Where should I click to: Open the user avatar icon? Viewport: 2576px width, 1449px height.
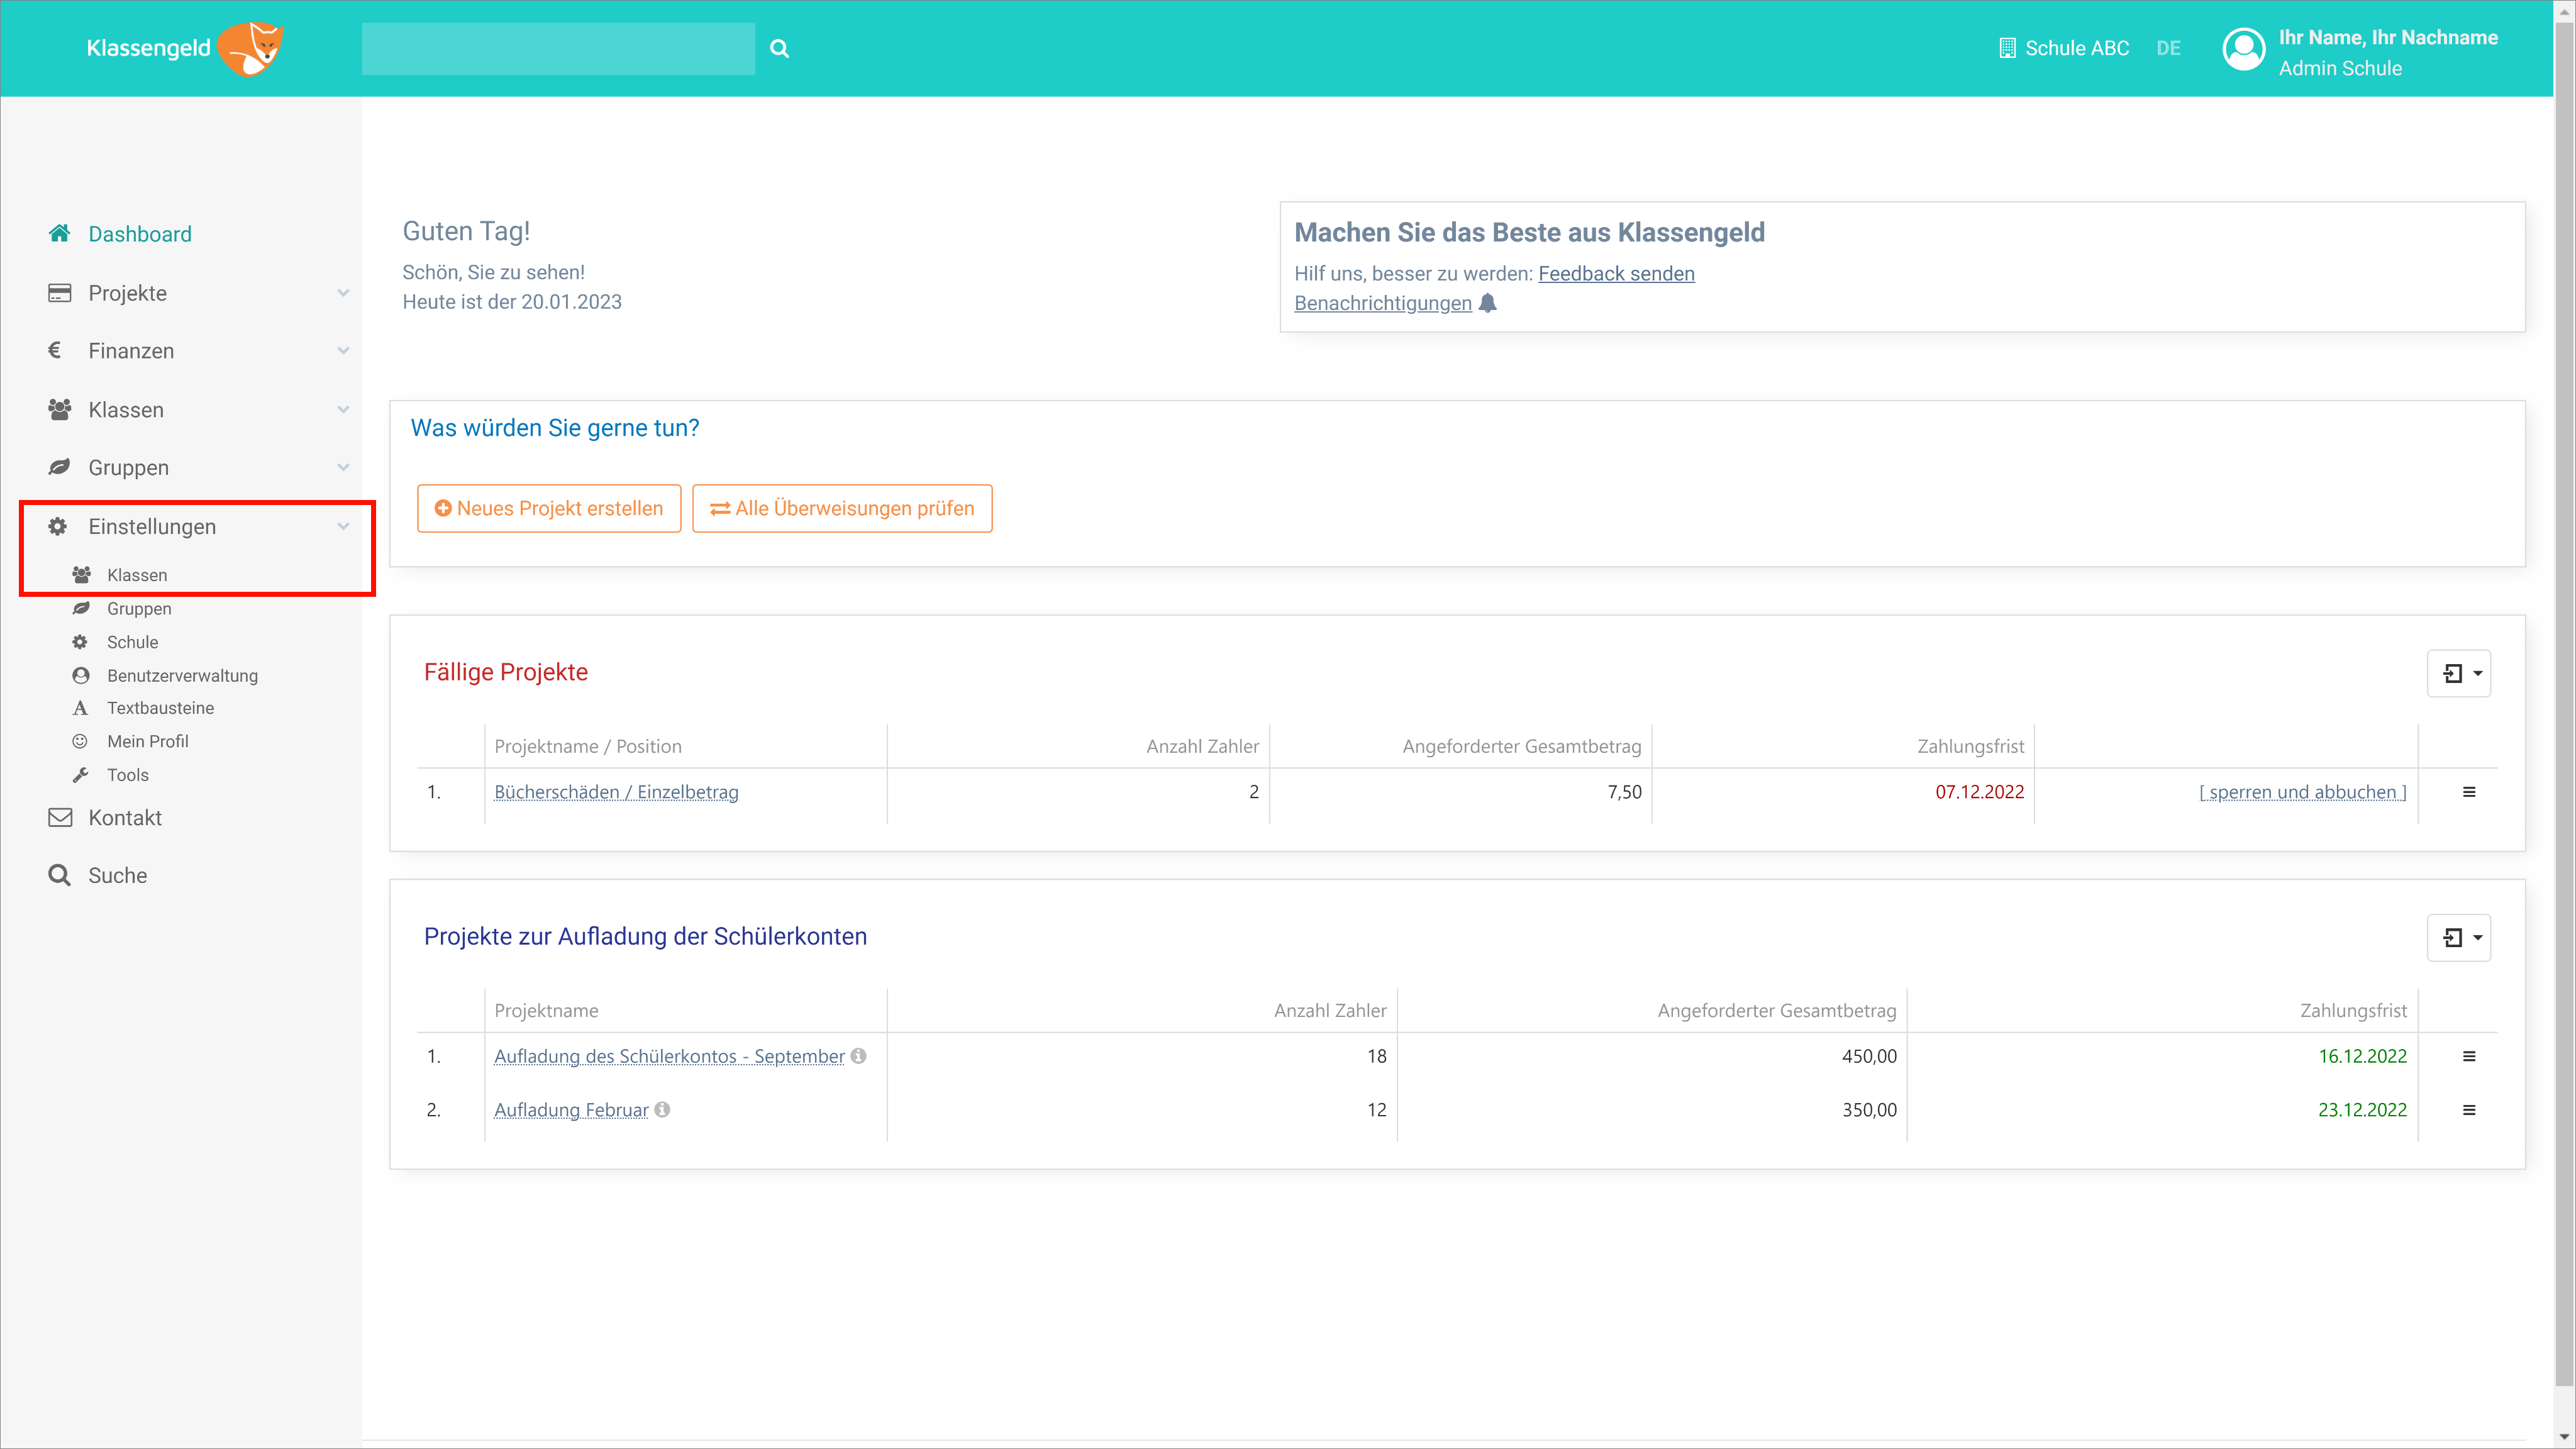click(2243, 48)
